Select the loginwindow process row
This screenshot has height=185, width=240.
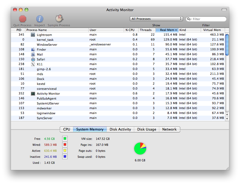[118, 113]
